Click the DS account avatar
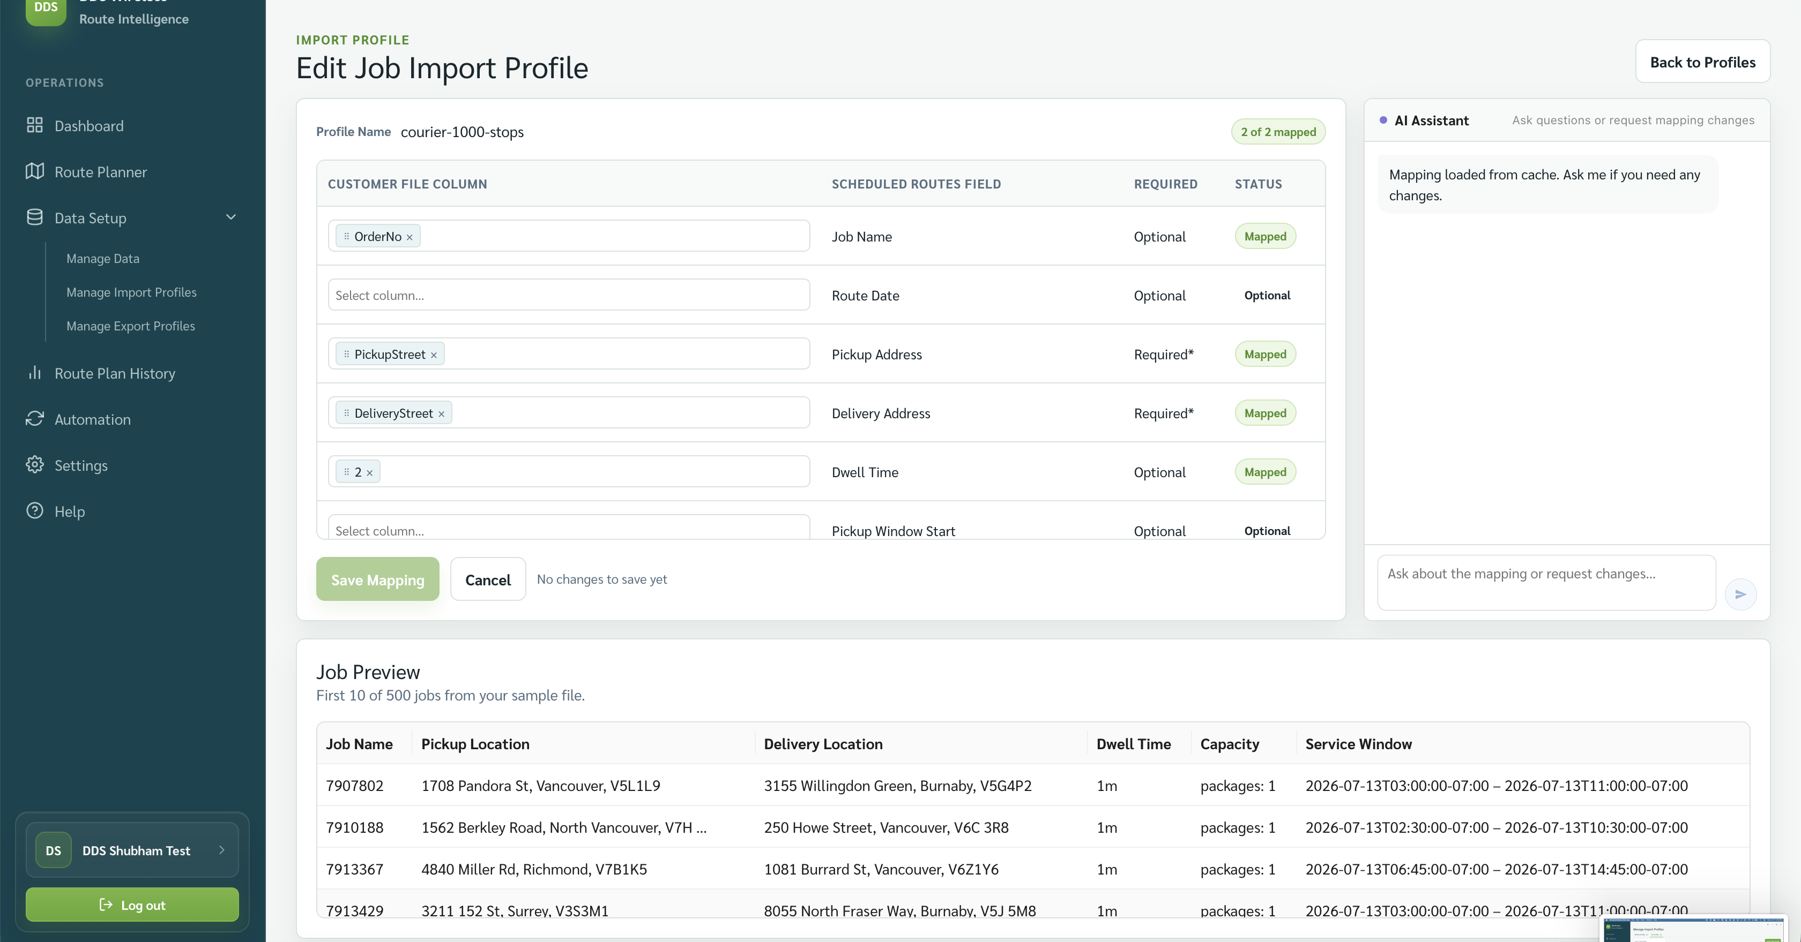The height and width of the screenshot is (942, 1801). [x=53, y=850]
